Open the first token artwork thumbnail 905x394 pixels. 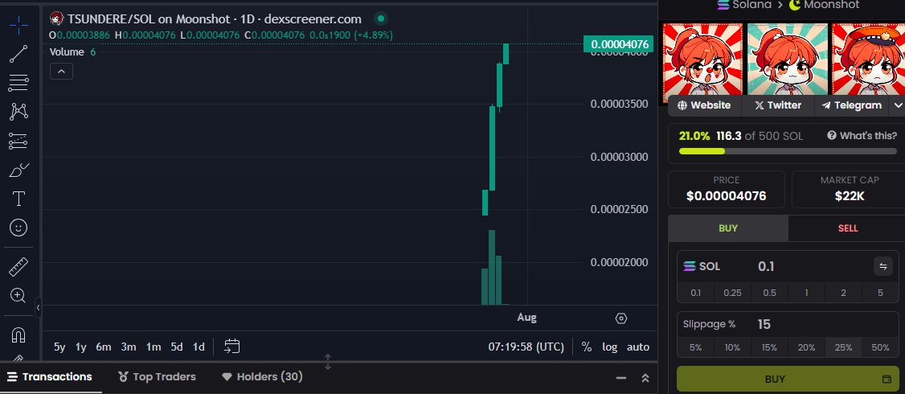(x=703, y=59)
